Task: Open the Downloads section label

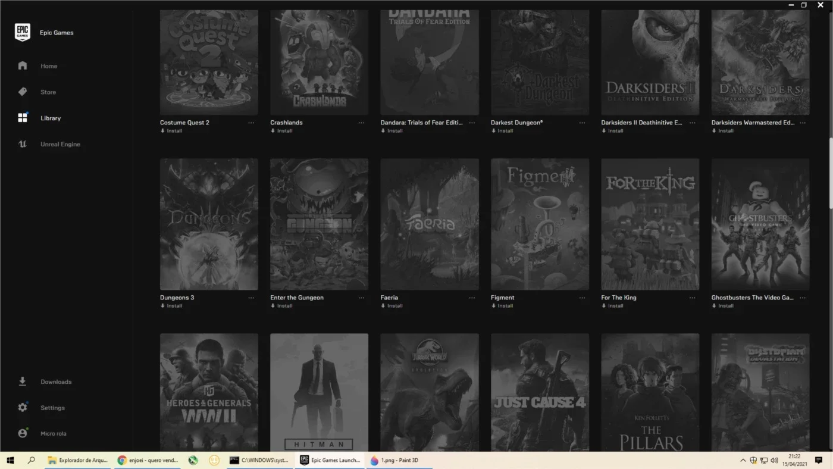Action: point(56,382)
